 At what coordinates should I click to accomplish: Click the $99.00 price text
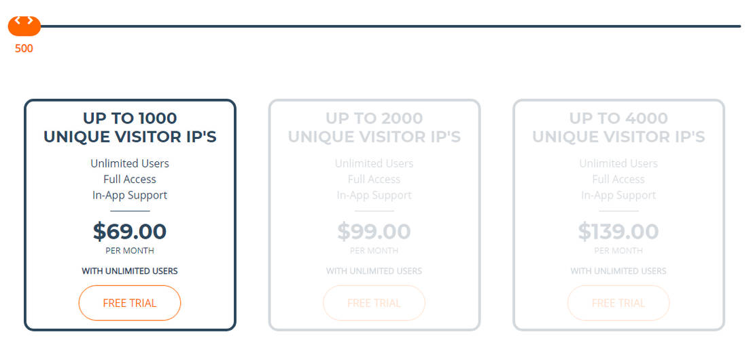coord(374,232)
